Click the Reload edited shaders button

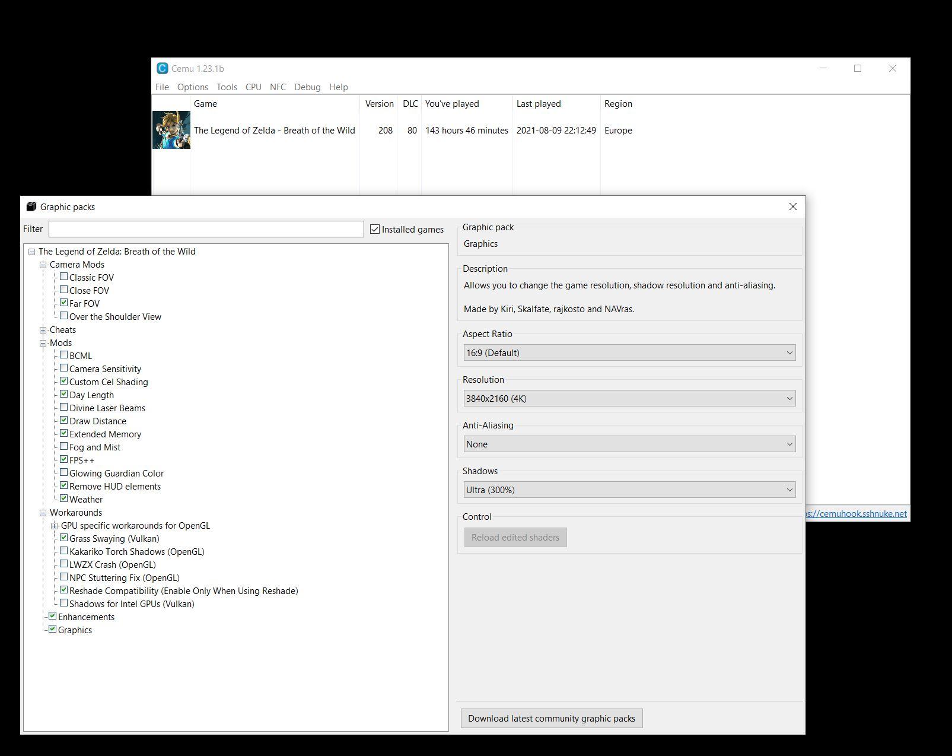[515, 537]
